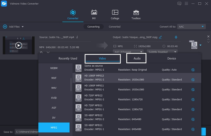Open the feedback chat icon in title bar
This screenshot has width=211, height=136.
179,4
